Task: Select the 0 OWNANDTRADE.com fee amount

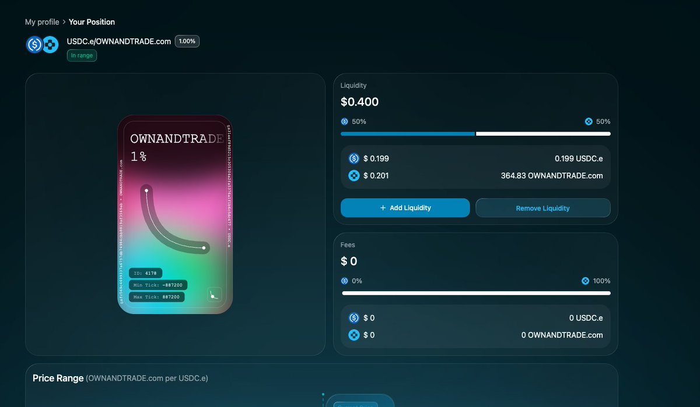Action: click(562, 335)
